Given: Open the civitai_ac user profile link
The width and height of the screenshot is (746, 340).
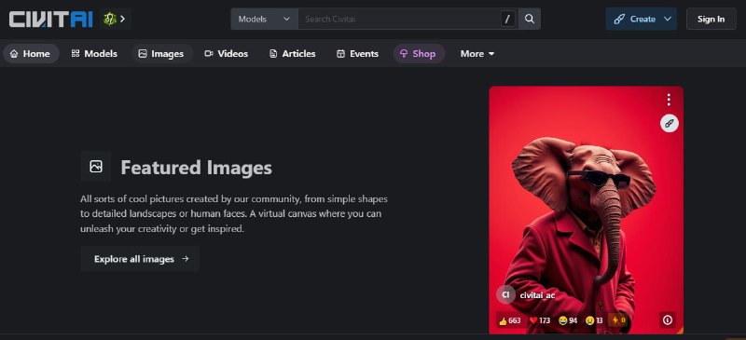Looking at the screenshot, I should pyautogui.click(x=537, y=295).
